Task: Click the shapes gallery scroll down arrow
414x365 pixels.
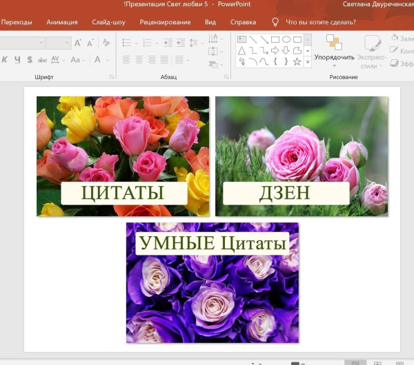Action: coord(308,51)
